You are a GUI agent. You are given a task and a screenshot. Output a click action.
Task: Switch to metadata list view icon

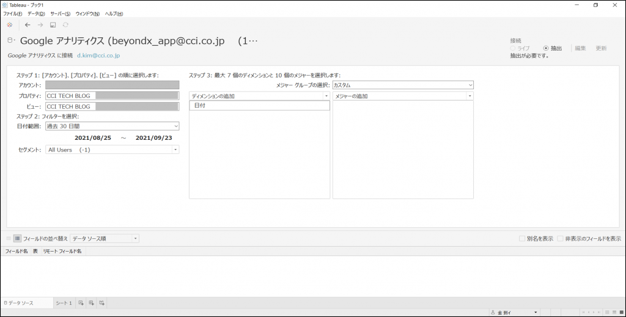pos(17,238)
